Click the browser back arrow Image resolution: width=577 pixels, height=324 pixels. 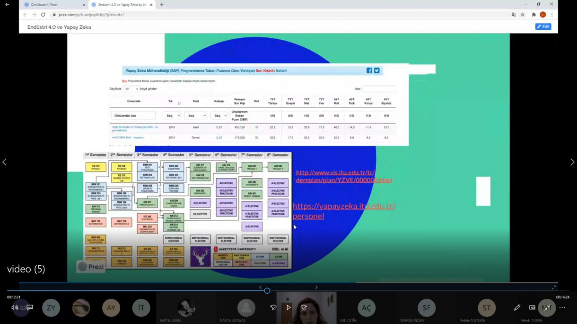[26, 15]
